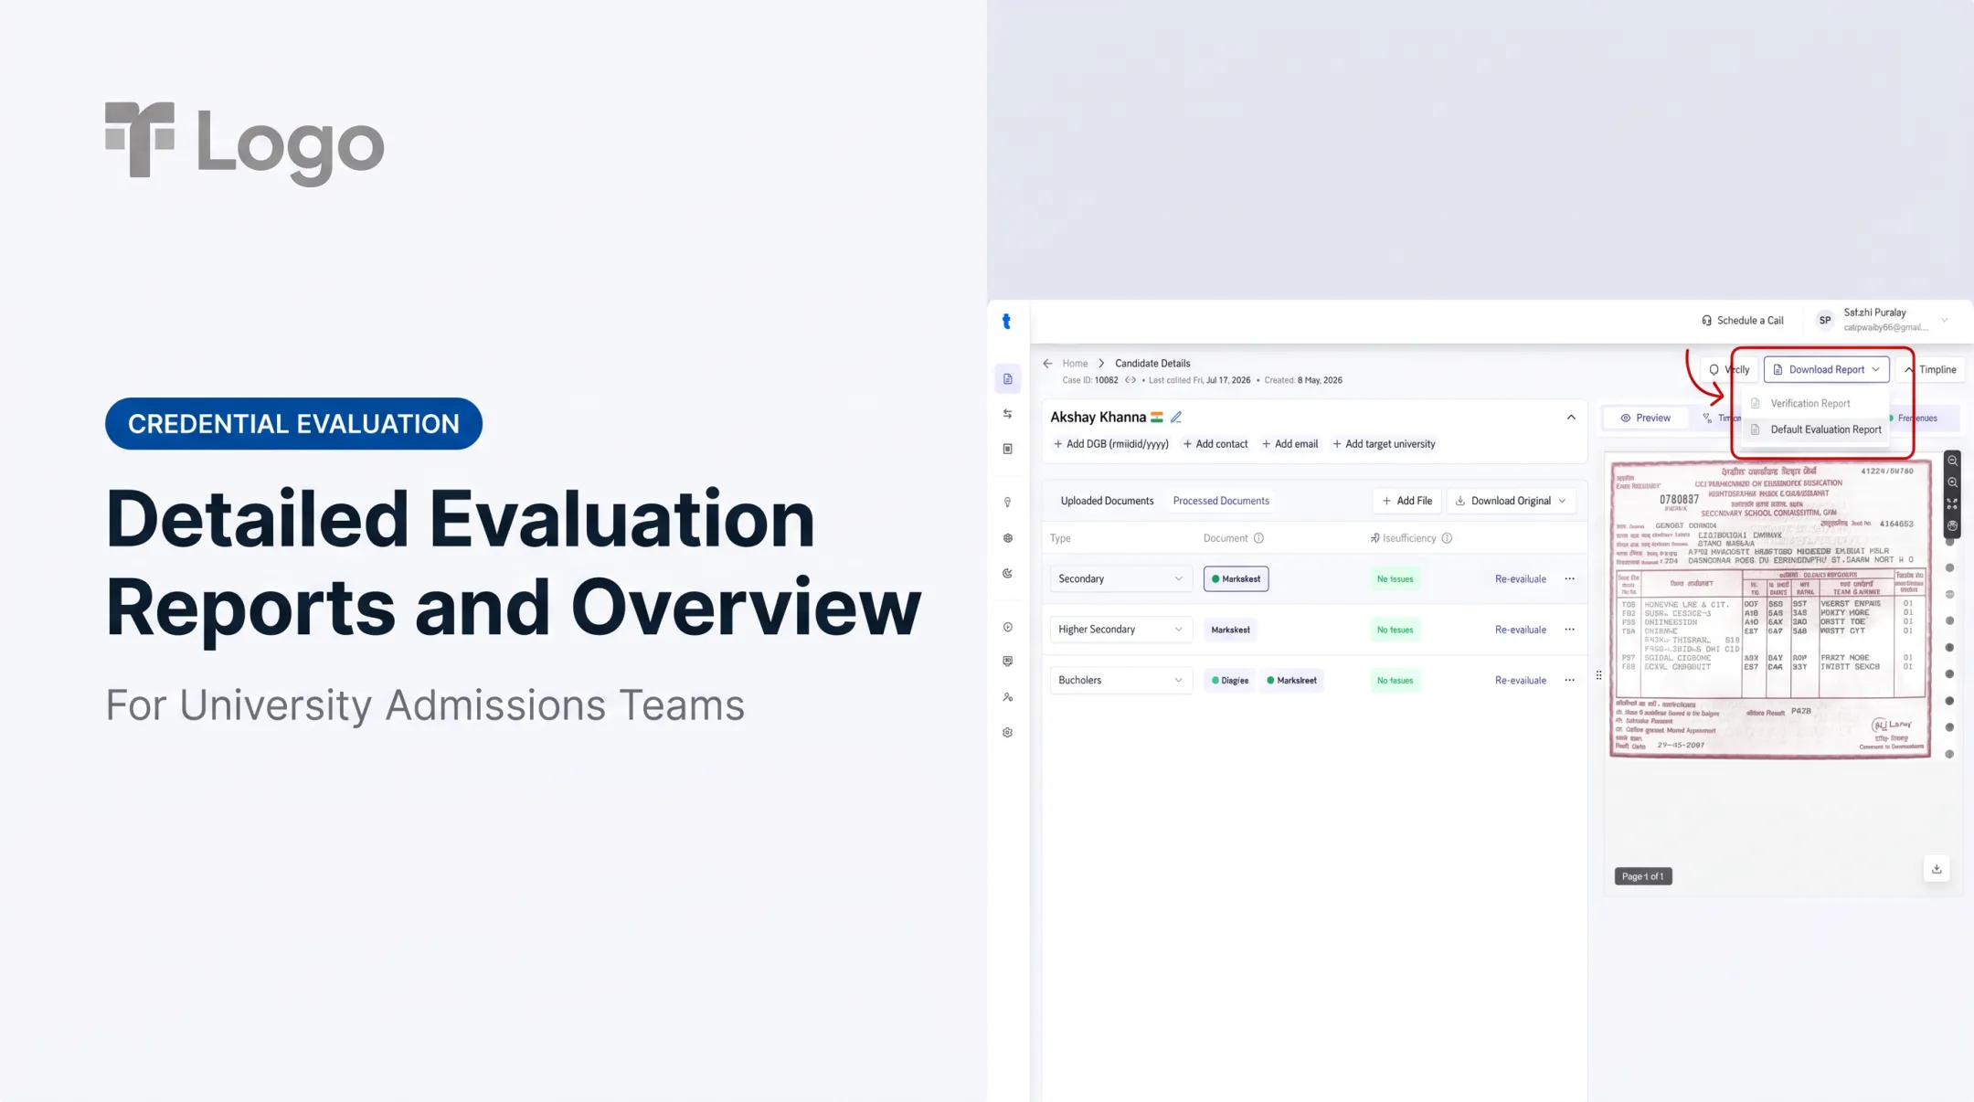
Task: Open the documents icon in the sidebar
Action: (x=1007, y=379)
